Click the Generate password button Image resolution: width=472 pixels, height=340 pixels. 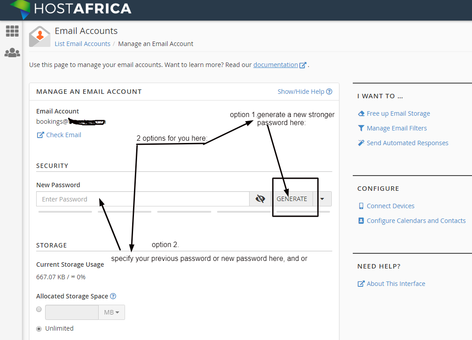(x=292, y=199)
